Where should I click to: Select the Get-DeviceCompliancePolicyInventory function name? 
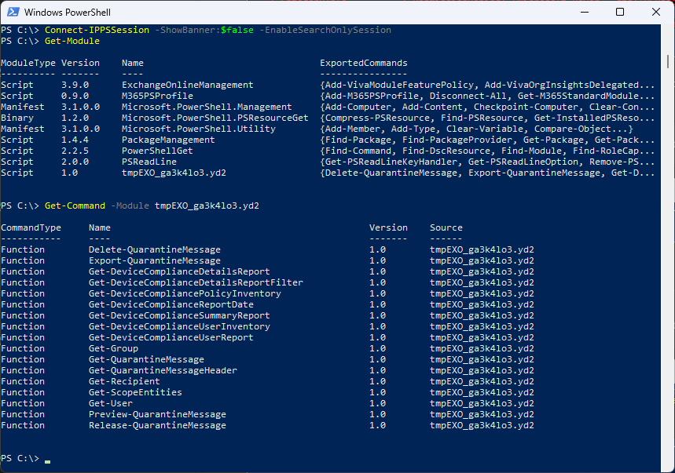185,294
